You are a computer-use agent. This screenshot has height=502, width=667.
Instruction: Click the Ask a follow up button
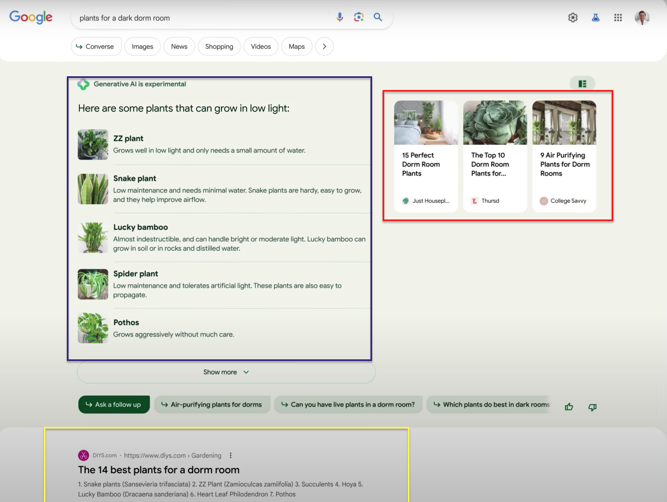(x=114, y=404)
